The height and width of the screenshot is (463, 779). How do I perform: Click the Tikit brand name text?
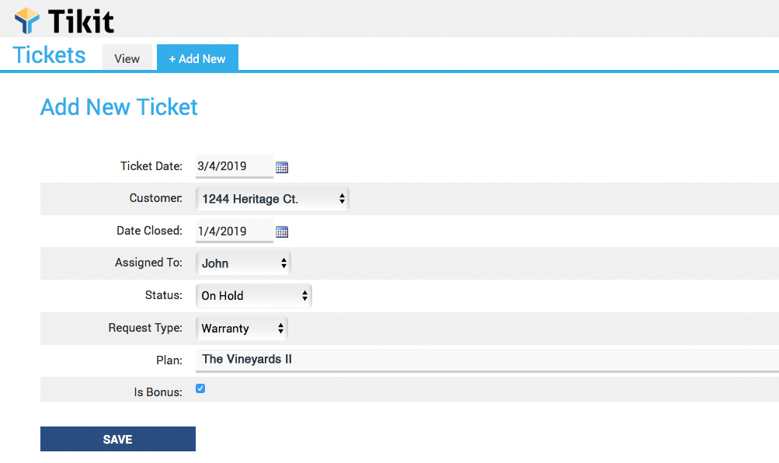coord(81,20)
